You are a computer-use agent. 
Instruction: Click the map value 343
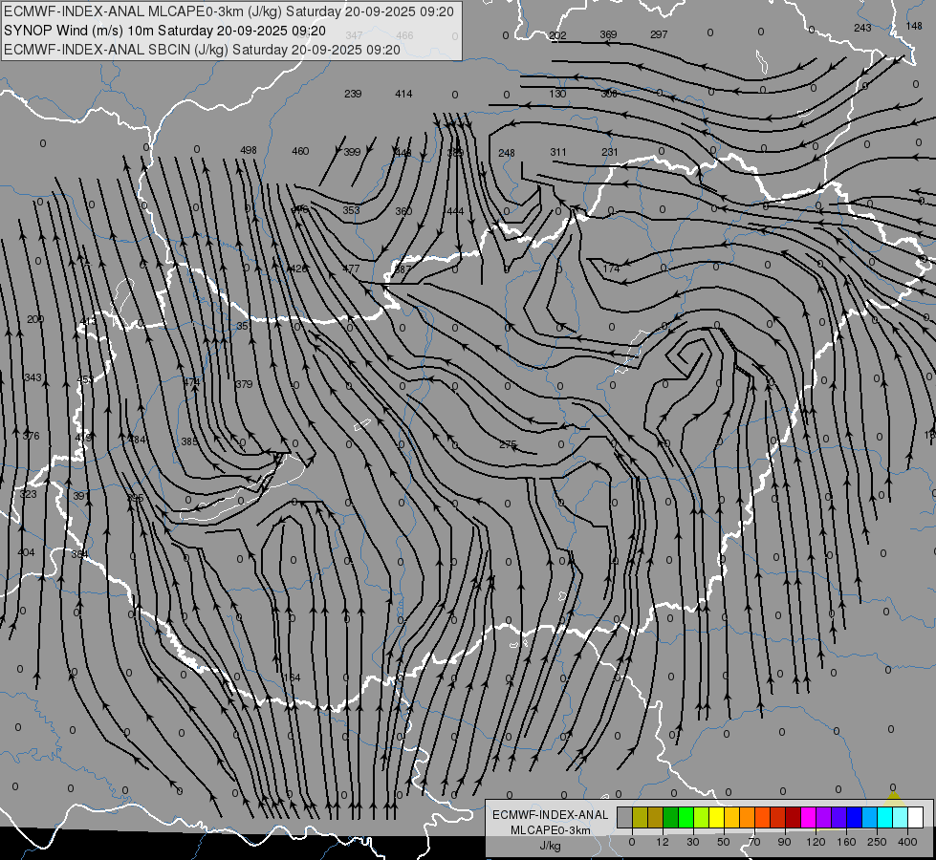tap(33, 377)
